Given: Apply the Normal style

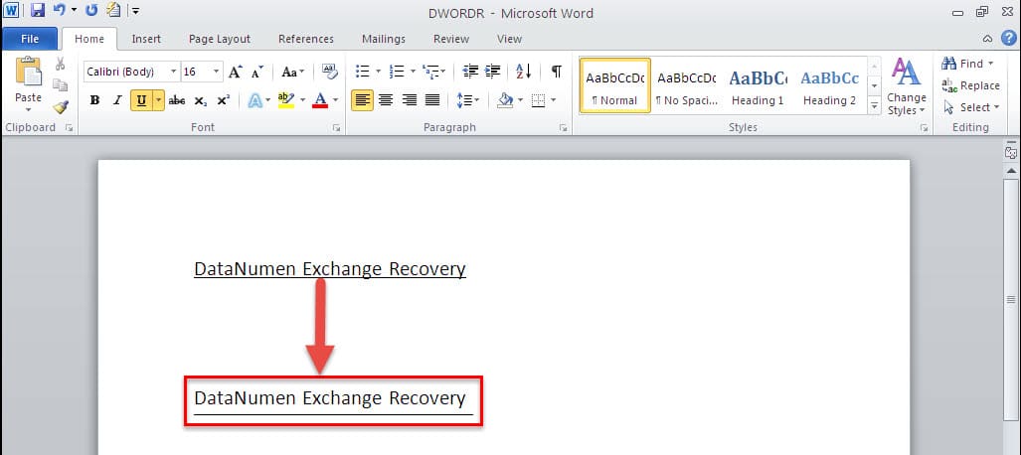Looking at the screenshot, I should tap(615, 85).
